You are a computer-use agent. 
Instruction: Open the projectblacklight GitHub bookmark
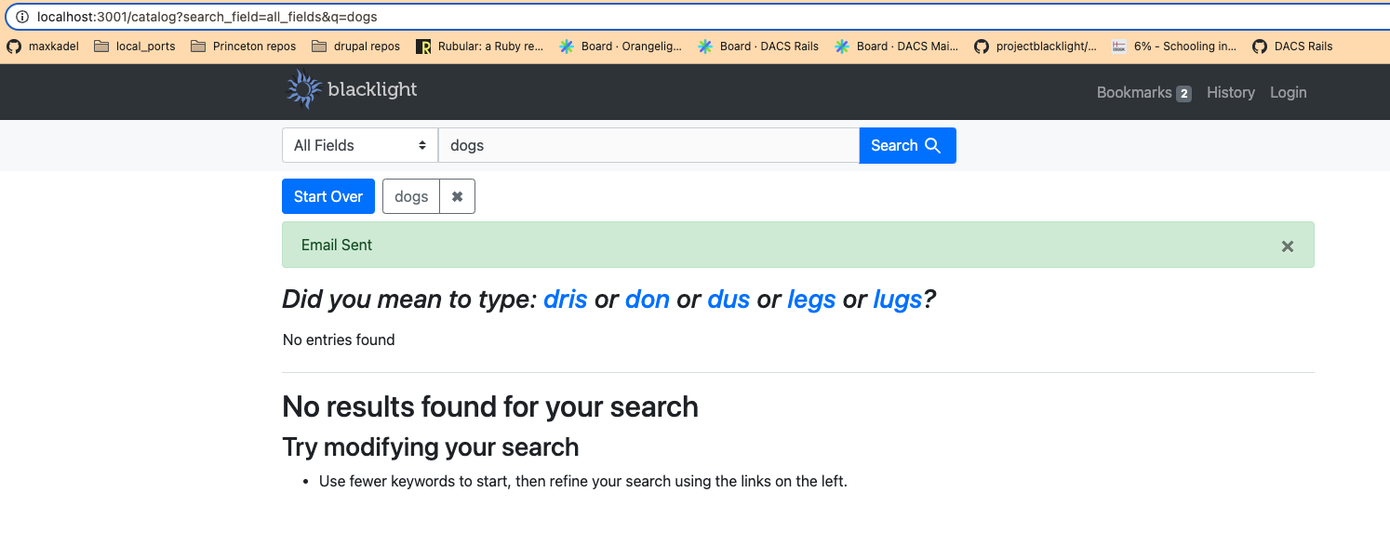click(x=1036, y=46)
